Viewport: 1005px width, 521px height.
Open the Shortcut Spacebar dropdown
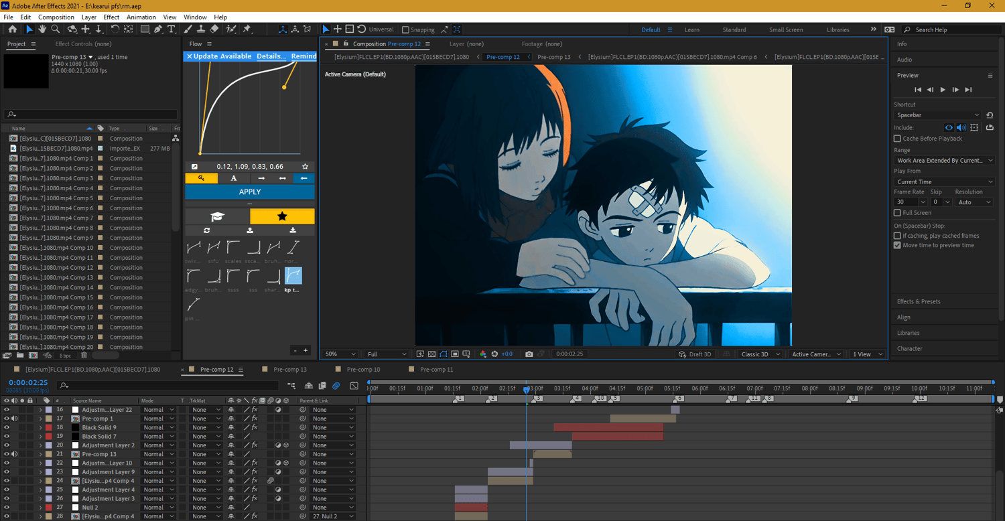tap(937, 115)
